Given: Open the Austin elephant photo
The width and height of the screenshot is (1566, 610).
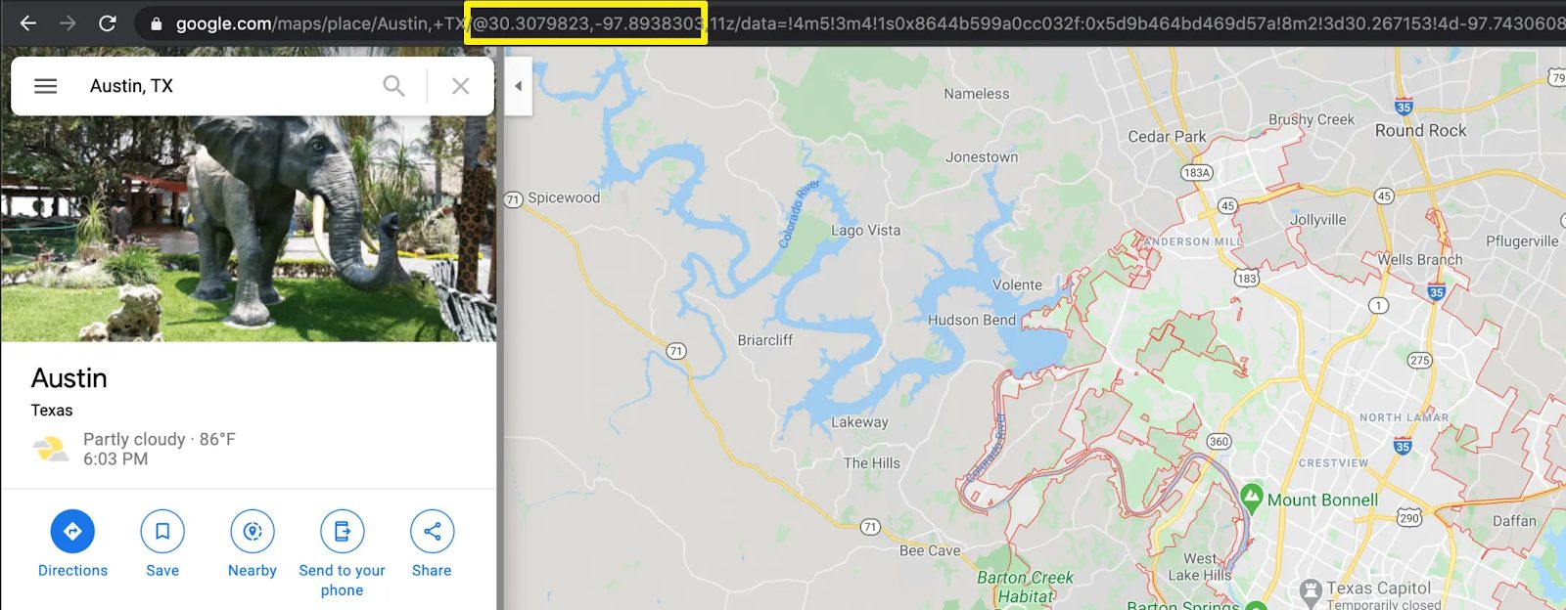Looking at the screenshot, I should (249, 228).
